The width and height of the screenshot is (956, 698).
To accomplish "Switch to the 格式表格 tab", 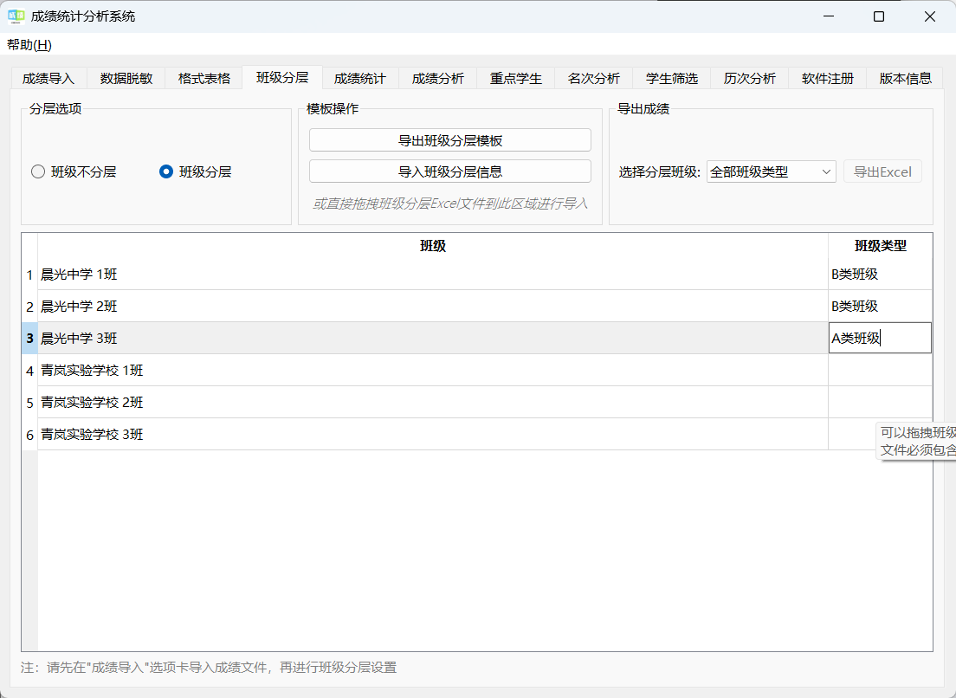I will click(204, 79).
